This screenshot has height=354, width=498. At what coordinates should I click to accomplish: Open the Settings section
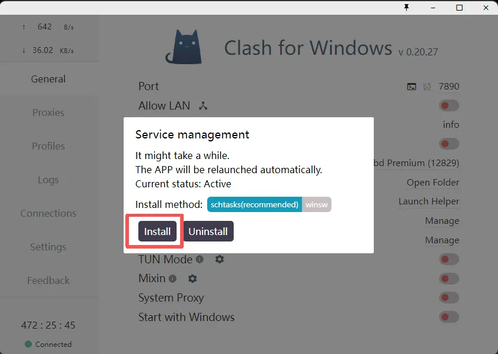pos(48,247)
